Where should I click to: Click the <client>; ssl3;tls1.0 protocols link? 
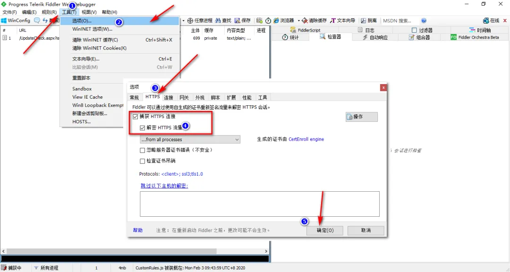pyautogui.click(x=182, y=174)
